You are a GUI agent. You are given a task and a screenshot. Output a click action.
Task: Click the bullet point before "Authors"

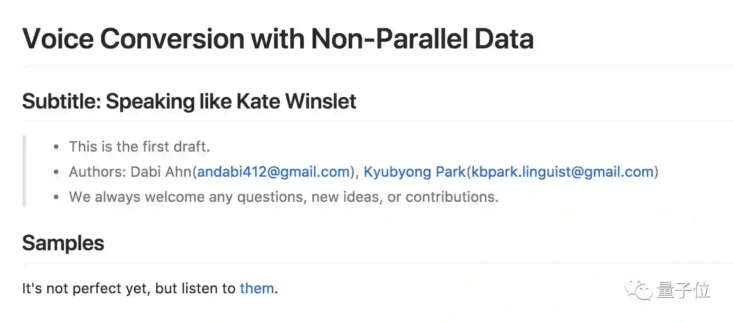pyautogui.click(x=56, y=172)
